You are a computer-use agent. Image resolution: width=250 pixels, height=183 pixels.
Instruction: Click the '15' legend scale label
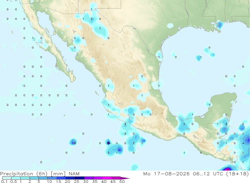58,182
